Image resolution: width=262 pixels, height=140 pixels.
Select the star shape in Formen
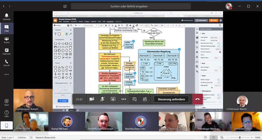63,78
